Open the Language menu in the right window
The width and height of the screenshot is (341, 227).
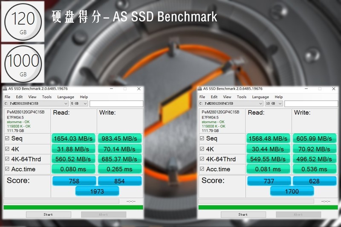[x=260, y=97]
